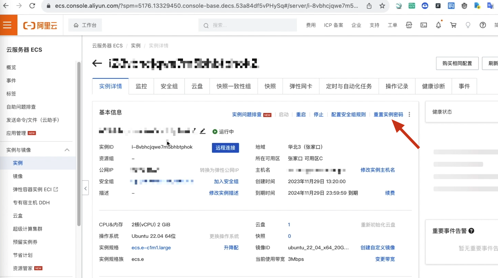Click the help question mark icon
Image resolution: width=498 pixels, height=278 pixels.
(483, 25)
